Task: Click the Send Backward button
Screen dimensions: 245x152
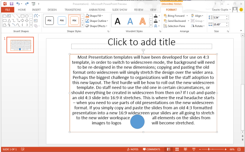Action: click(176, 21)
